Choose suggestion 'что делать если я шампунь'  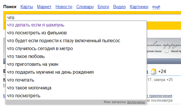[76, 25]
